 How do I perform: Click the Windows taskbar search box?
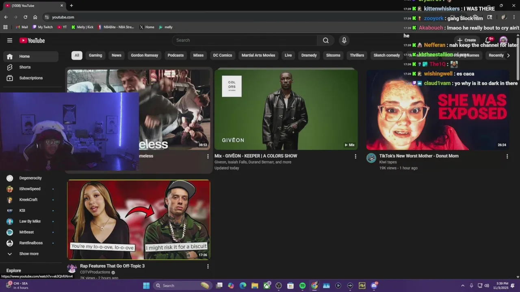(182, 286)
